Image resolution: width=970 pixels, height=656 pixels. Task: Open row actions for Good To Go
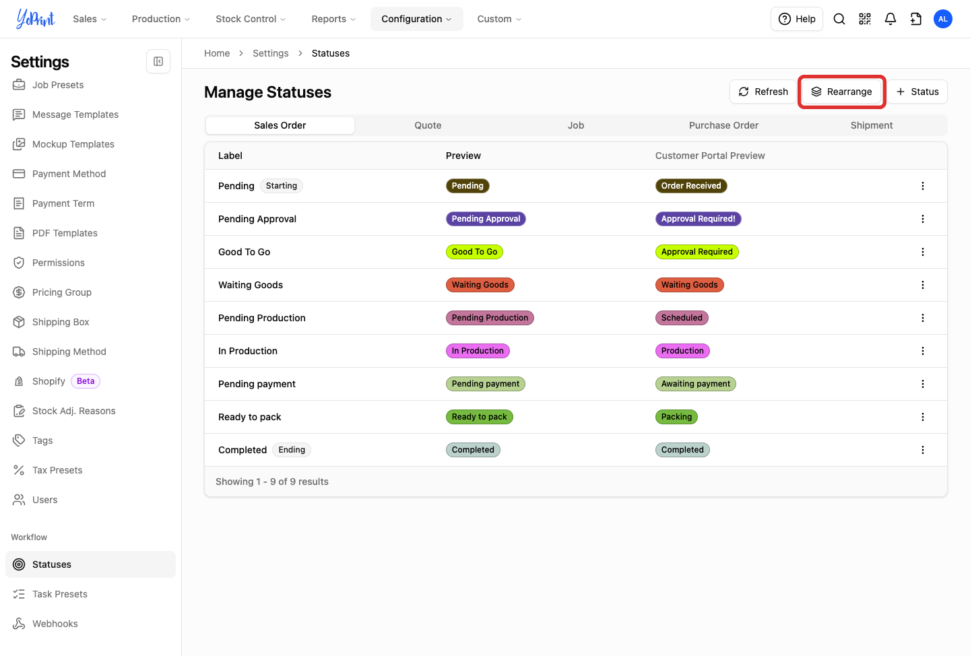coord(923,252)
